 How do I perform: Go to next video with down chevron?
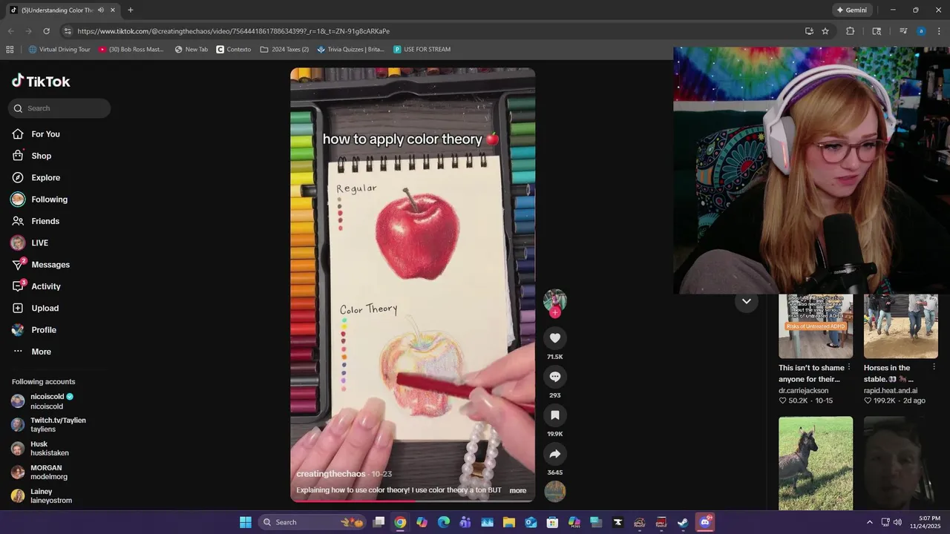tap(746, 301)
